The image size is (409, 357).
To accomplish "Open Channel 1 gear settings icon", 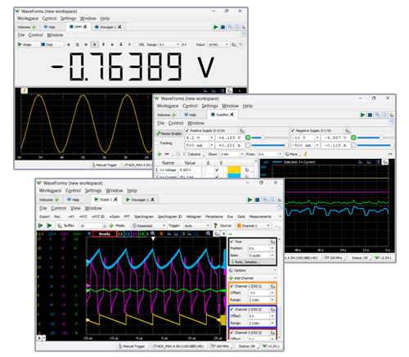I will click(272, 286).
